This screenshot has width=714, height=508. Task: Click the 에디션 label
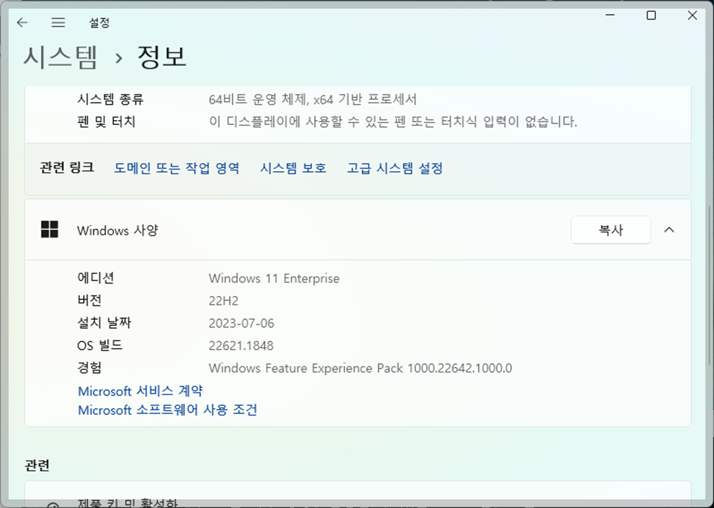click(x=96, y=278)
